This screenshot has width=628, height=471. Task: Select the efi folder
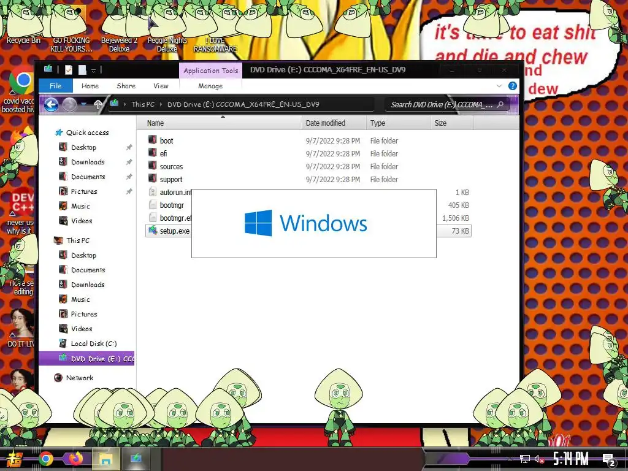pyautogui.click(x=163, y=153)
